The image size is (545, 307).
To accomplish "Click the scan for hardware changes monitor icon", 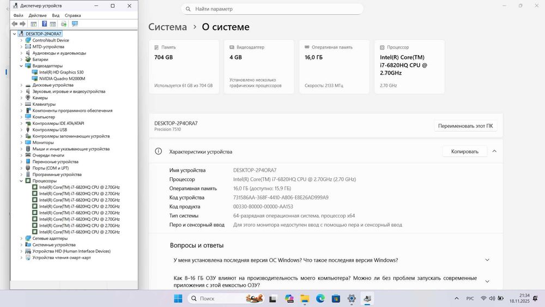I will coord(75,23).
